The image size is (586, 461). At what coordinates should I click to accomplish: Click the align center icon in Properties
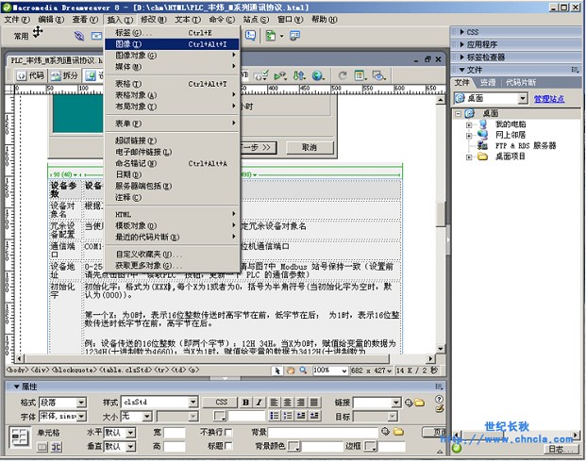(x=288, y=403)
